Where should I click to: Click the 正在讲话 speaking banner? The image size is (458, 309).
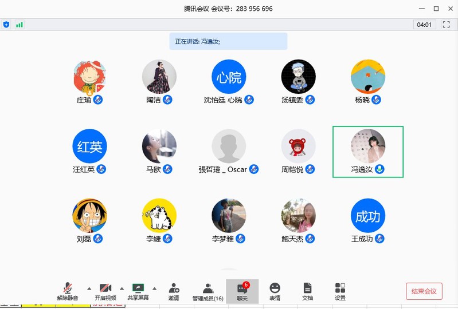[x=228, y=41]
